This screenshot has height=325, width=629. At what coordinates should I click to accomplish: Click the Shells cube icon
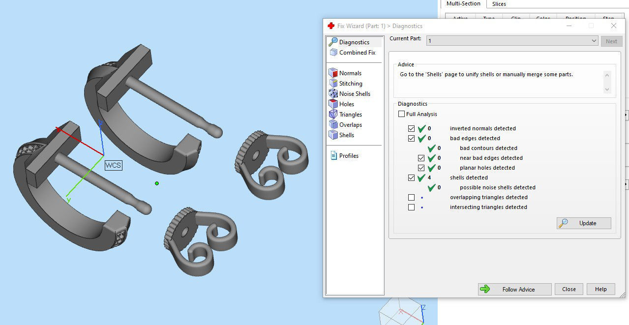click(333, 135)
